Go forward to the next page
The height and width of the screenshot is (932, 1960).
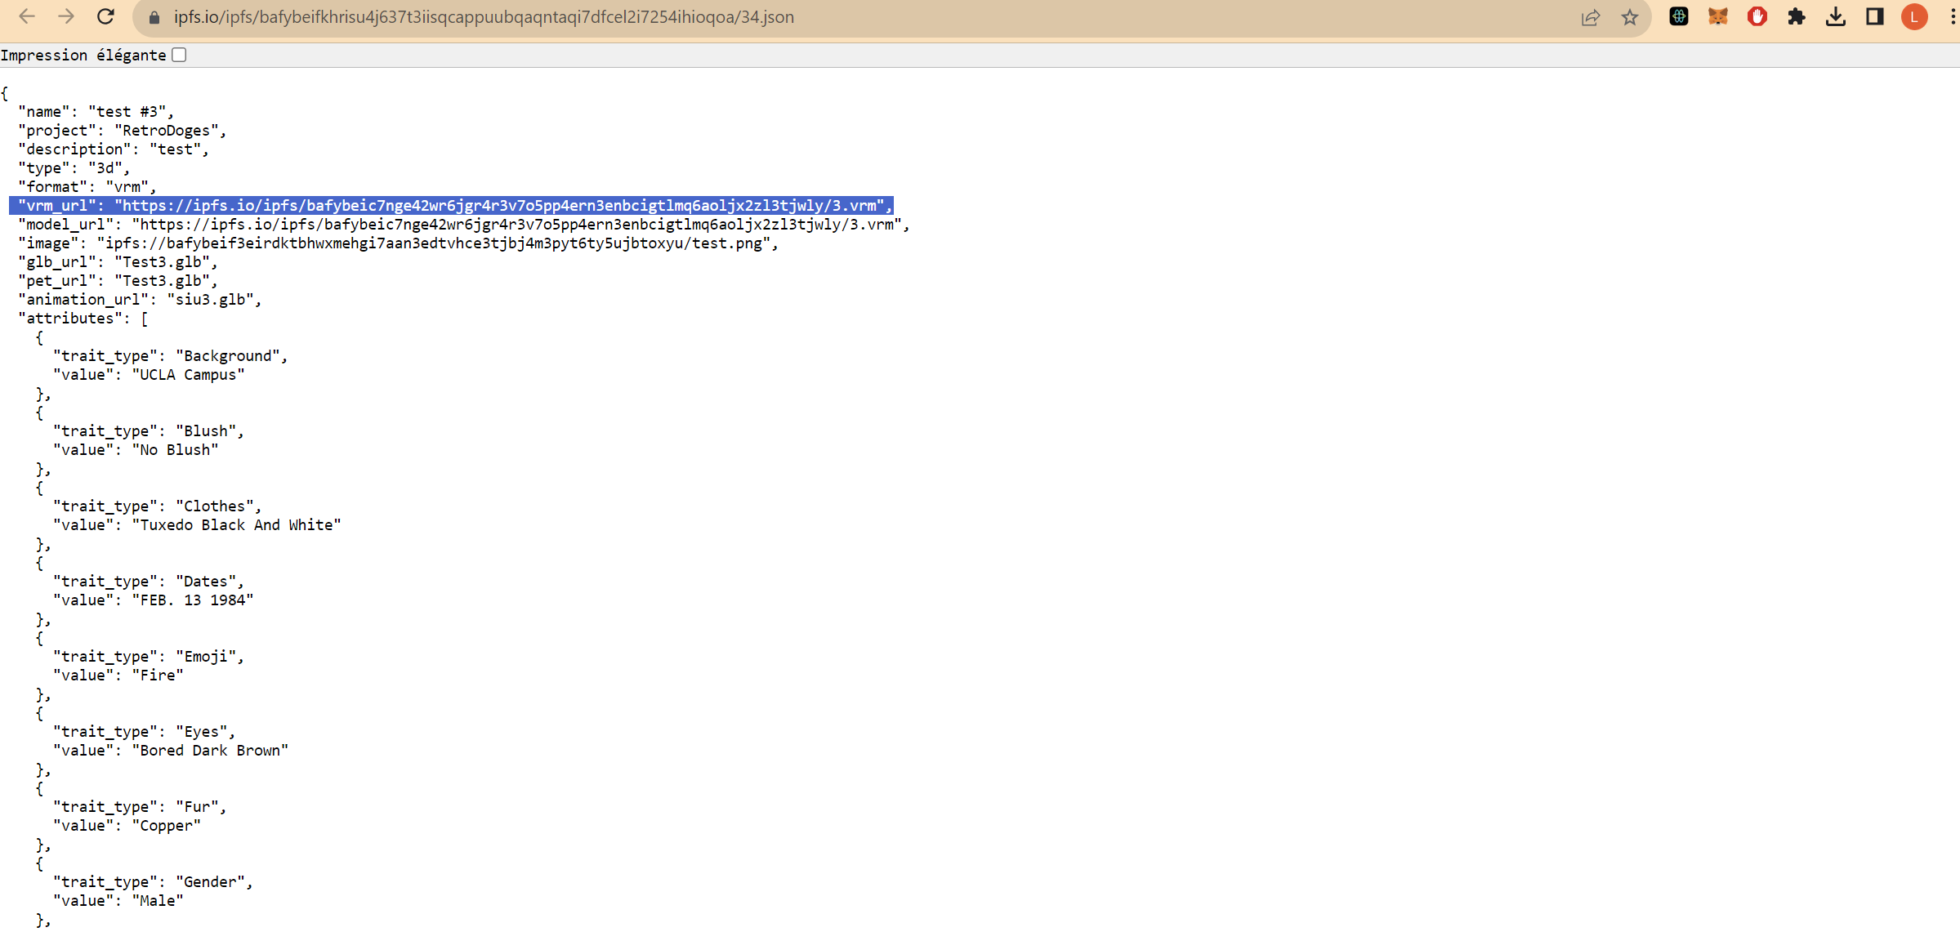coord(66,16)
